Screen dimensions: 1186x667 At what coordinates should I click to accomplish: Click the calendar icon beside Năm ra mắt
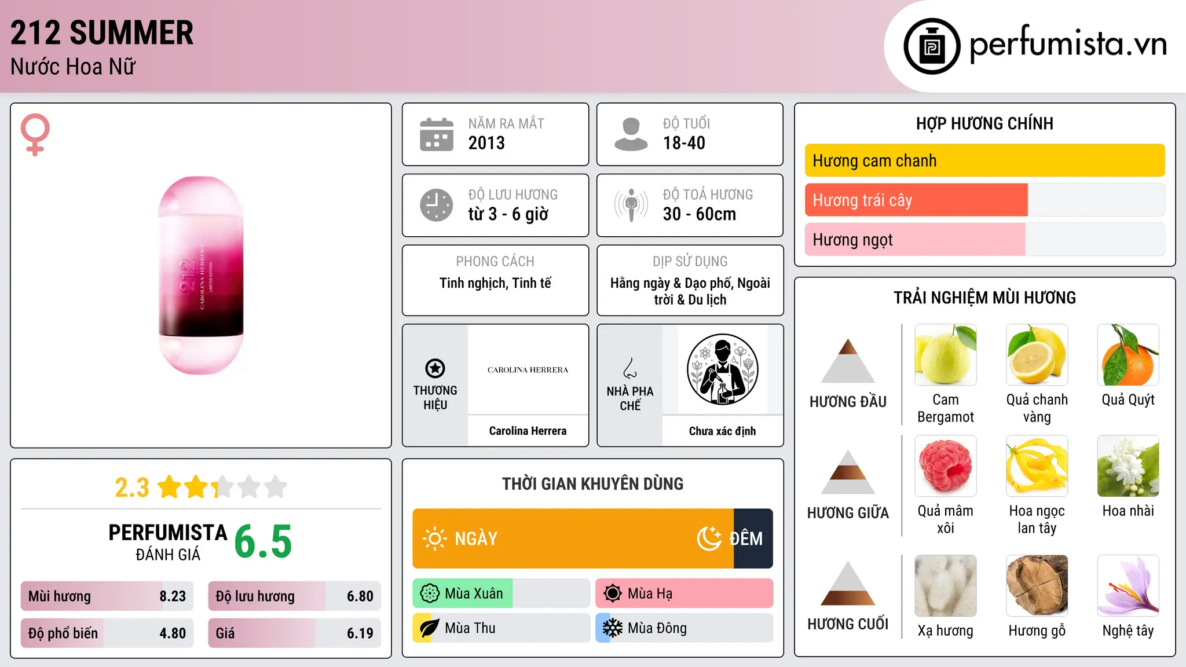point(437,134)
